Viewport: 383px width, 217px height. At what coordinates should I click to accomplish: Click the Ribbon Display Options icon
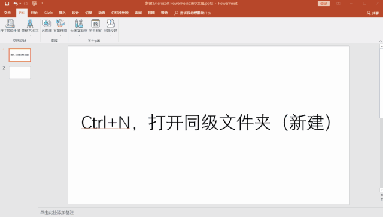pyautogui.click(x=338, y=4)
